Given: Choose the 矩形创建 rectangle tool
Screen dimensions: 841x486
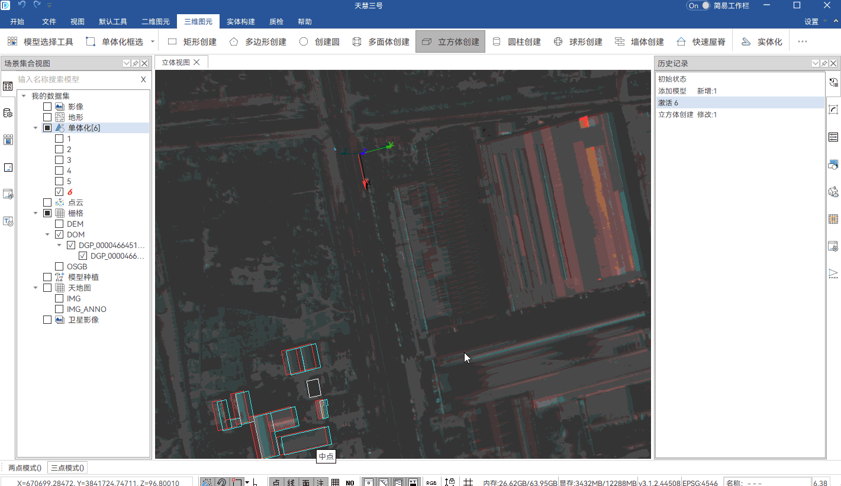Looking at the screenshot, I should (x=192, y=42).
